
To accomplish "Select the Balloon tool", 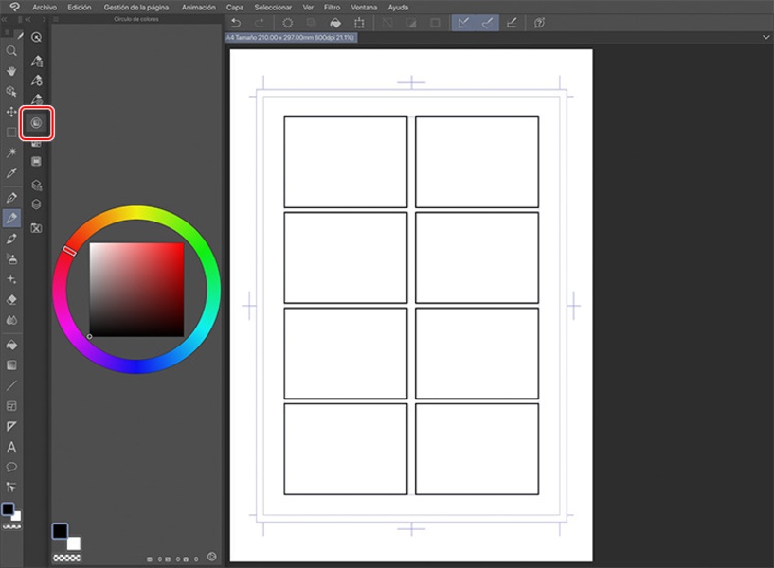I will click(x=11, y=467).
